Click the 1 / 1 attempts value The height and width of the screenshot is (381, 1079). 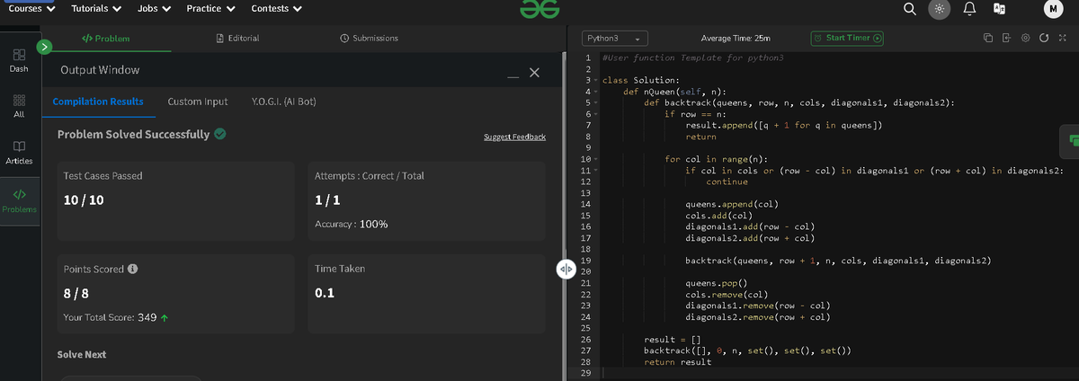click(x=327, y=200)
